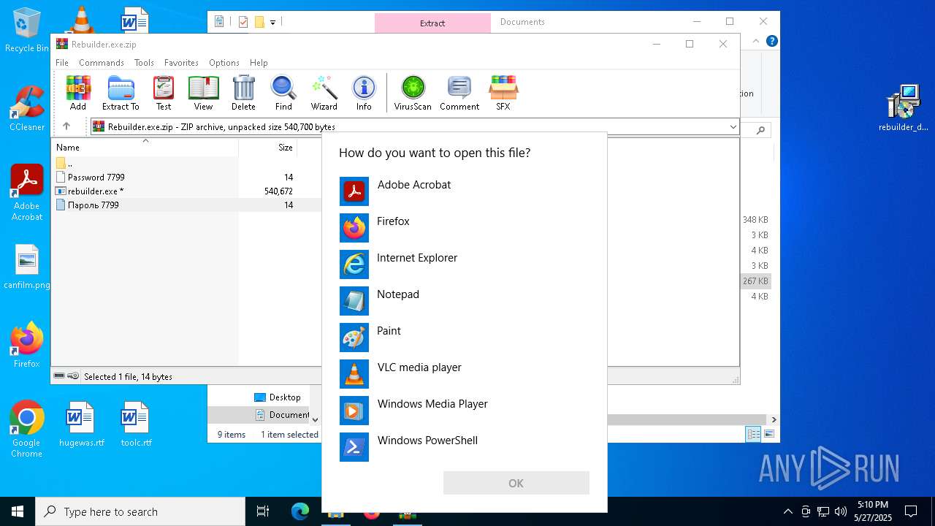
Task: Open Task View on taskbar
Action: coord(263,511)
